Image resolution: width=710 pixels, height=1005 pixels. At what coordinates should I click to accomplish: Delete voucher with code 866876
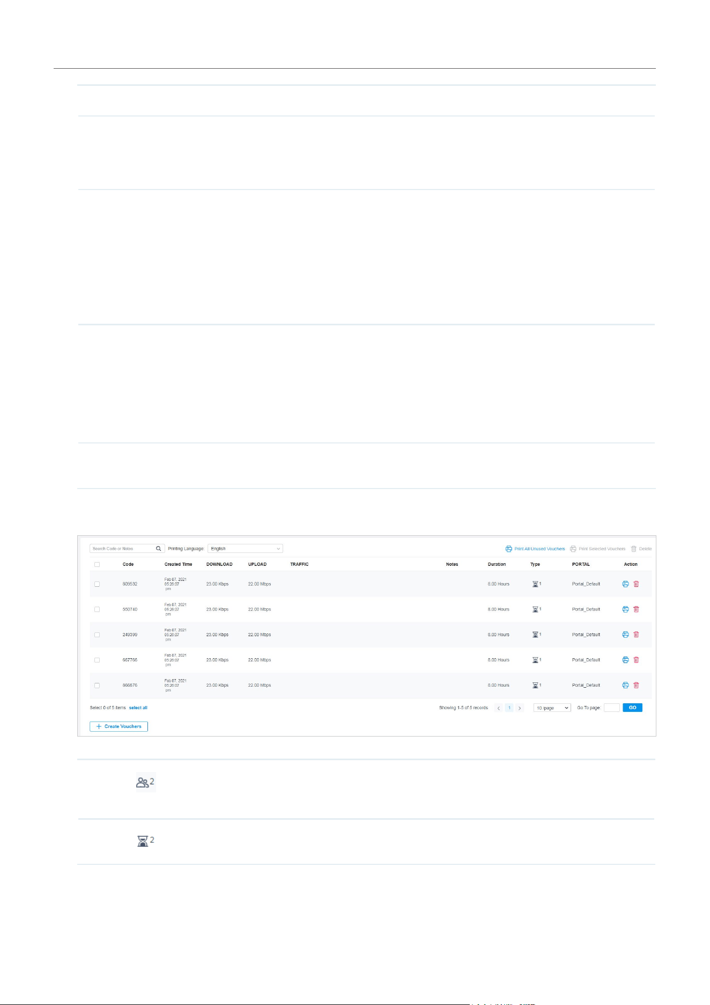637,685
